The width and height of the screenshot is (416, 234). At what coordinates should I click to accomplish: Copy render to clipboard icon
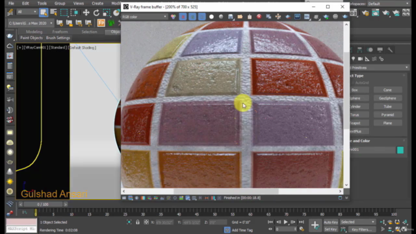[x=250, y=17]
